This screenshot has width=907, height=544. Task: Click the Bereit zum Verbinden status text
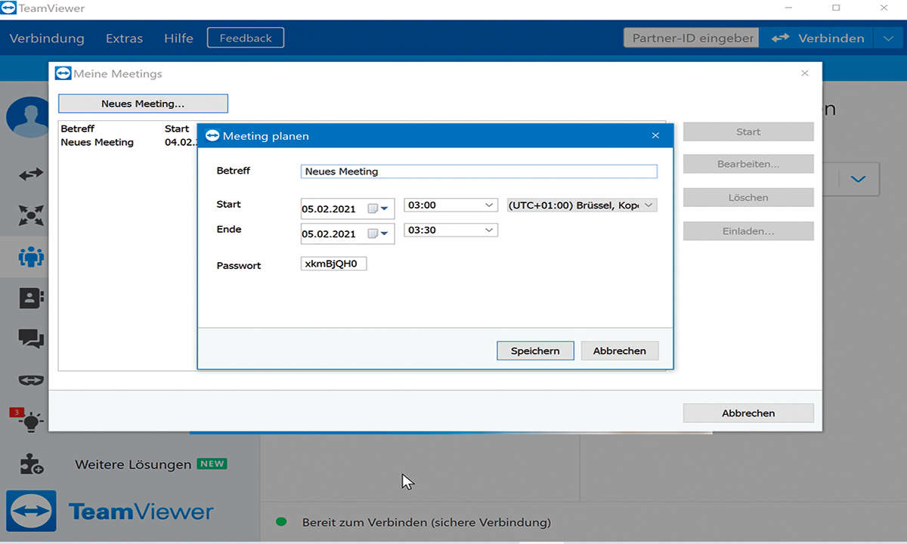[426, 522]
